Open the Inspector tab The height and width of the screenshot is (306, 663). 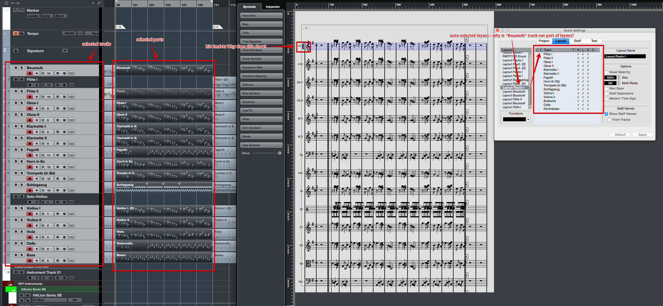point(273,7)
